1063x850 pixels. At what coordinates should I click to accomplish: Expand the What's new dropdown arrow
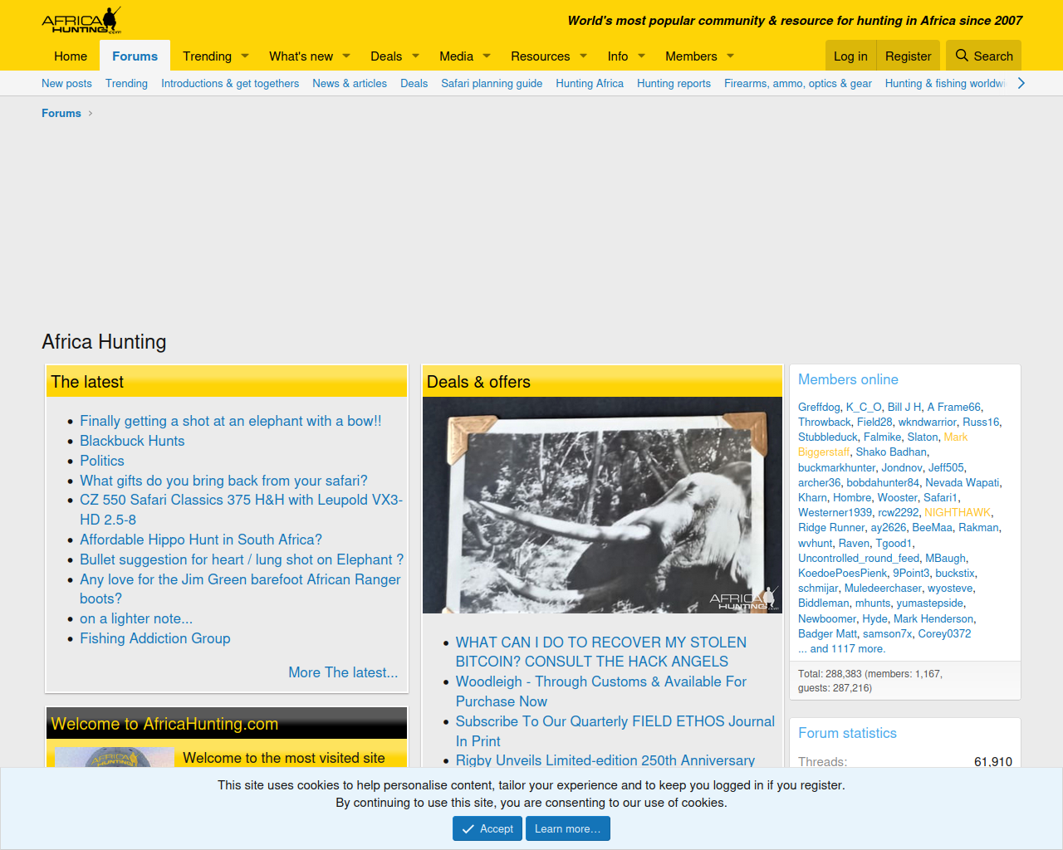(346, 56)
